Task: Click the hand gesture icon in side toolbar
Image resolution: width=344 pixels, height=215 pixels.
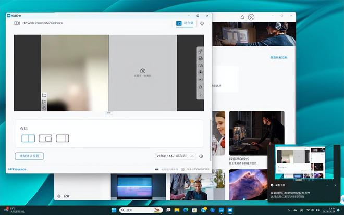Action: pos(200,87)
